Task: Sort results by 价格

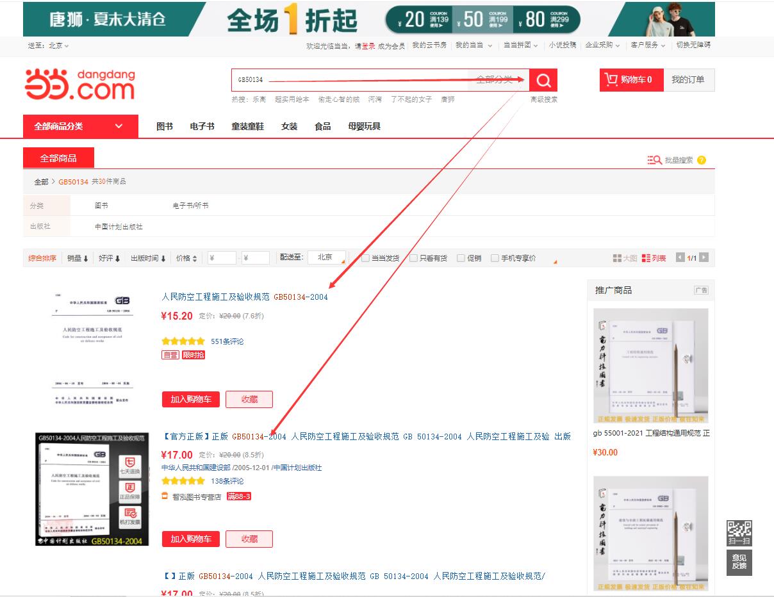Action: [x=186, y=258]
